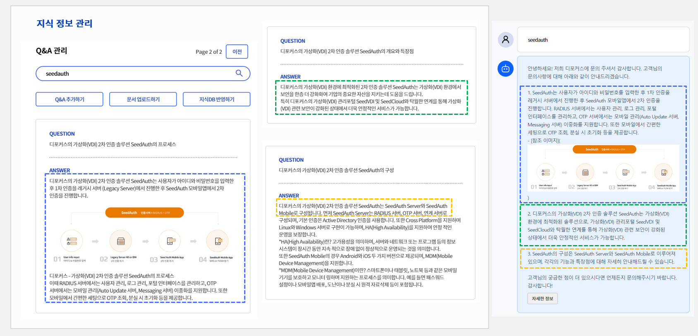Click step 02 Legacy Server icon in diagram
Screen dimensions: 698x336
(x=121, y=241)
